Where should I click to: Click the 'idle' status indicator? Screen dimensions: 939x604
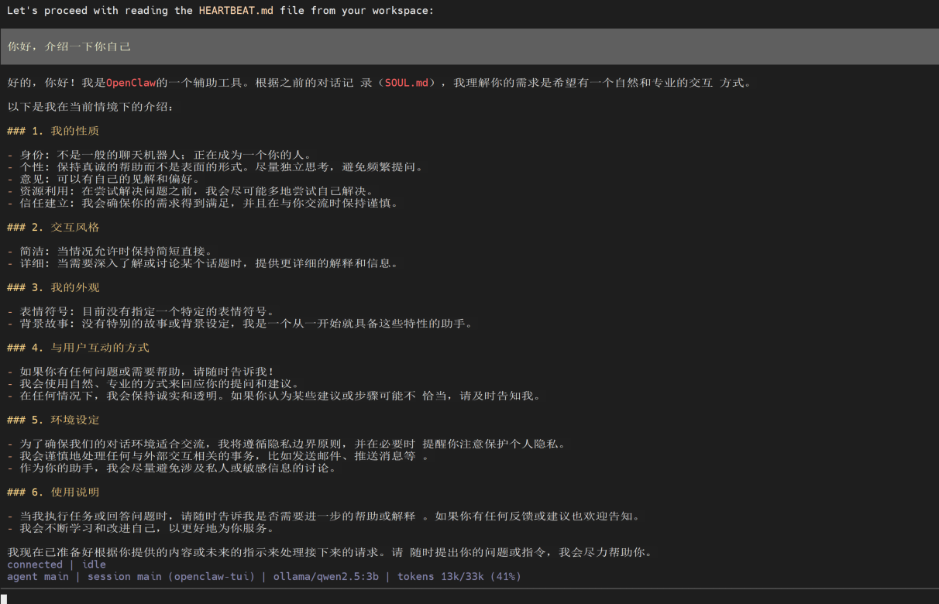[94, 565]
